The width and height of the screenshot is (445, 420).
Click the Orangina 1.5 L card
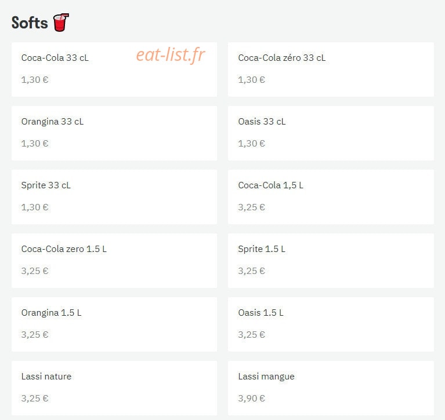click(114, 324)
